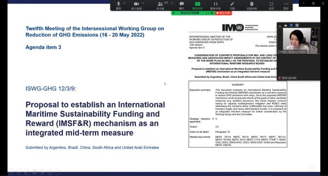Click the shield icon on sharing bar
This screenshot has height=176, width=328.
tap(212, 13)
